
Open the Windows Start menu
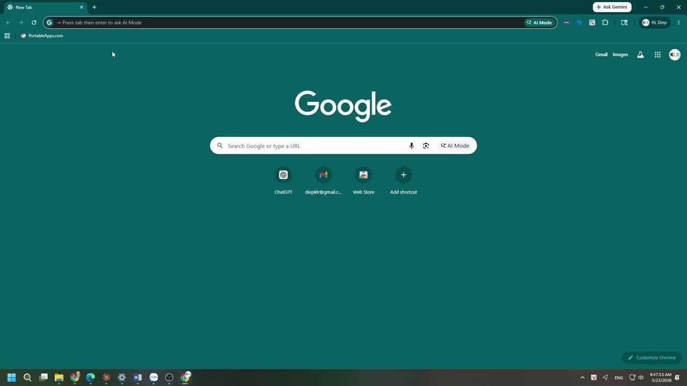[12, 377]
